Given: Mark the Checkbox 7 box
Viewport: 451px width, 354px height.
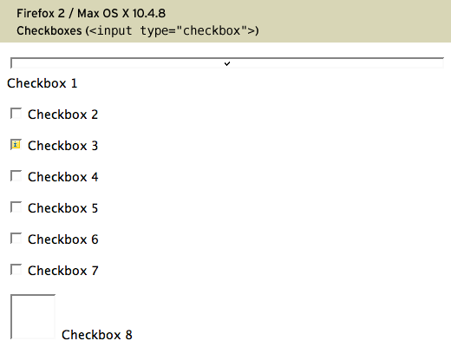Looking at the screenshot, I should pos(16,270).
